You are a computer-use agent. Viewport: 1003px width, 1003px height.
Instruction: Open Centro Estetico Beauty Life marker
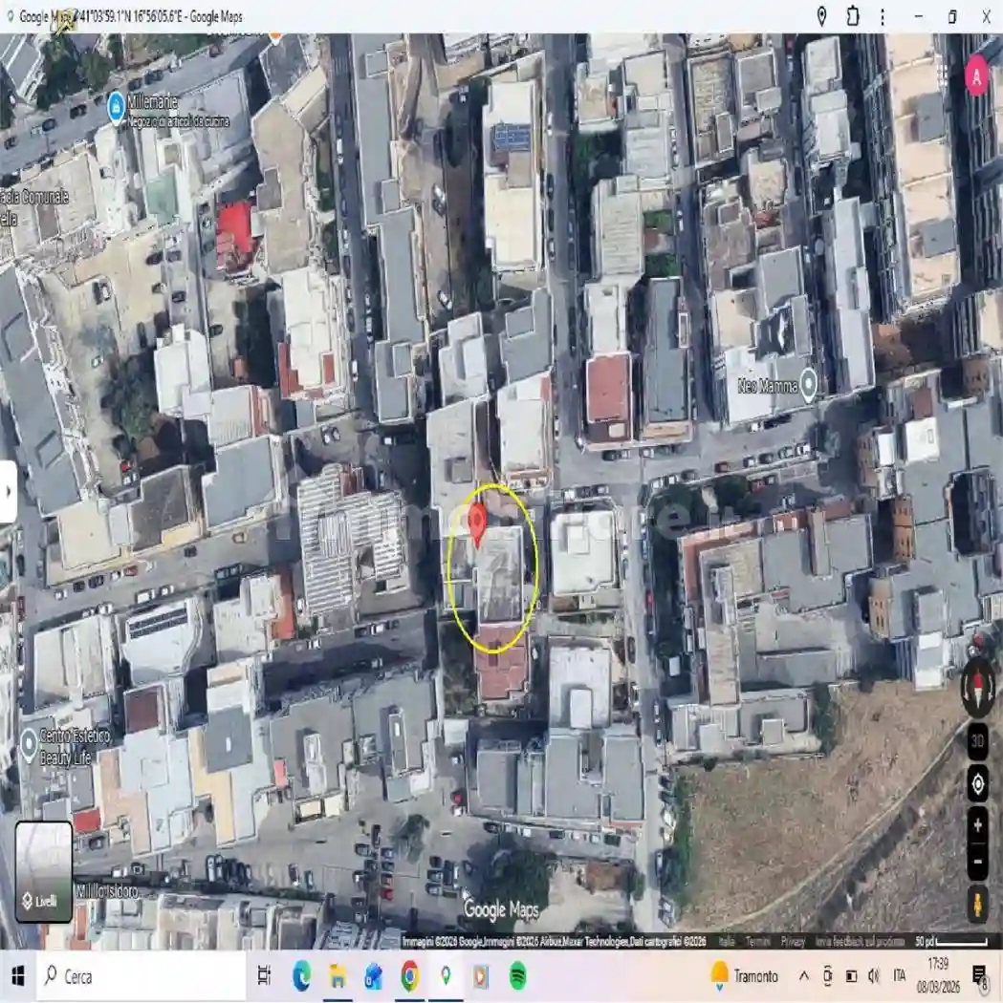[29, 741]
